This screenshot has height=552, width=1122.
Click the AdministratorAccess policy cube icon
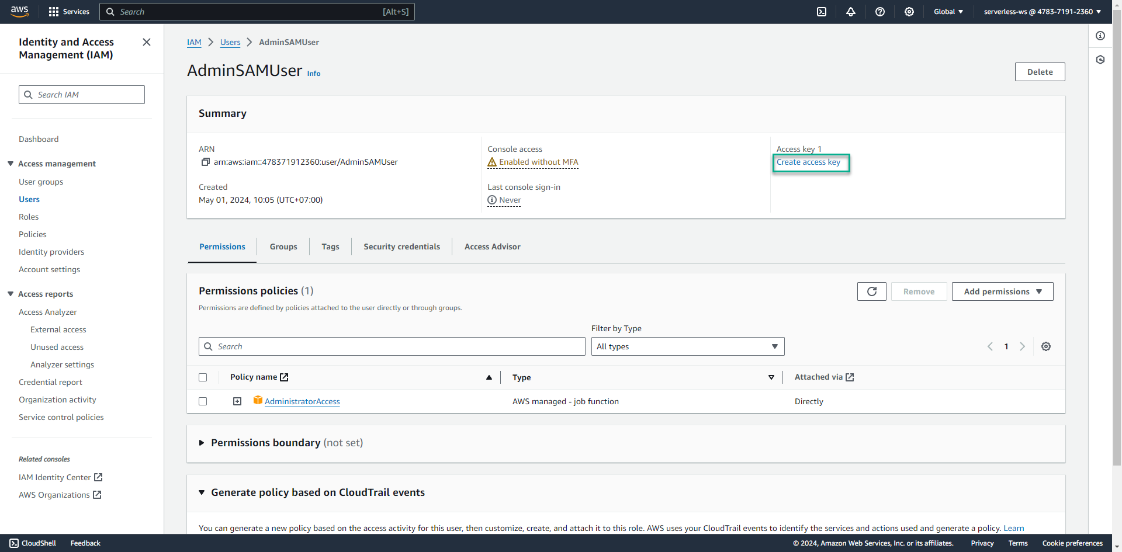pyautogui.click(x=258, y=400)
